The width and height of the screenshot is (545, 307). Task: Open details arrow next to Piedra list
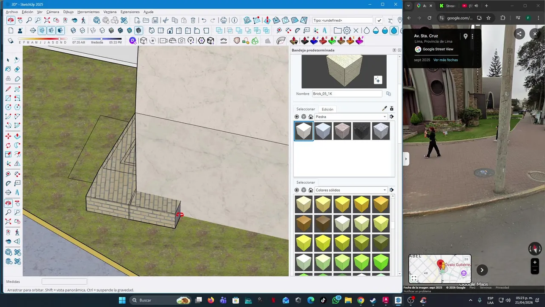point(391,117)
